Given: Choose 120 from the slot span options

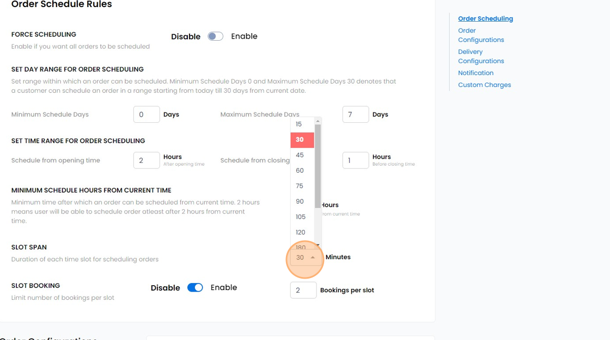Looking at the screenshot, I should pyautogui.click(x=301, y=232).
